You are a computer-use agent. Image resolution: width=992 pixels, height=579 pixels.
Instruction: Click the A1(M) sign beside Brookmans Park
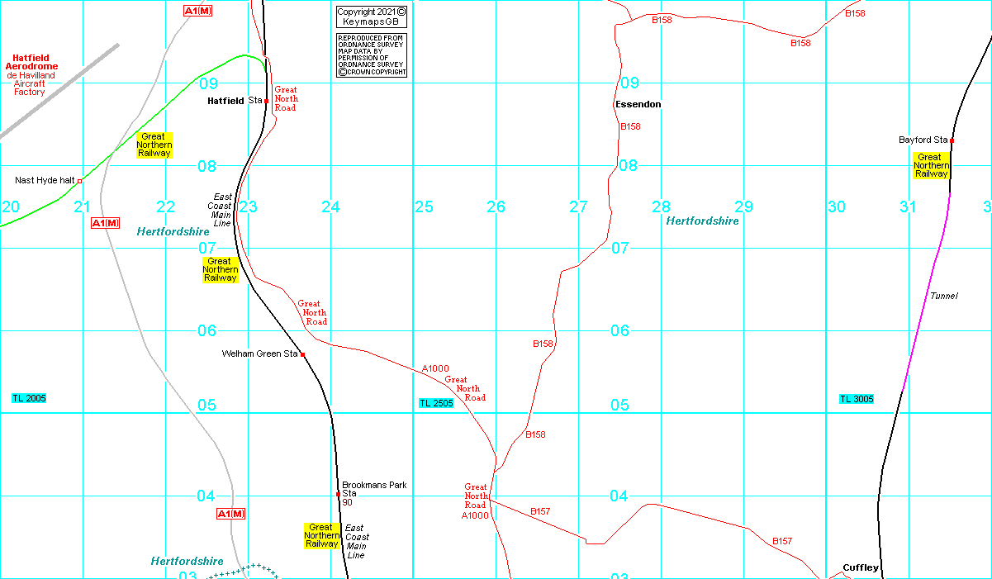pos(231,514)
